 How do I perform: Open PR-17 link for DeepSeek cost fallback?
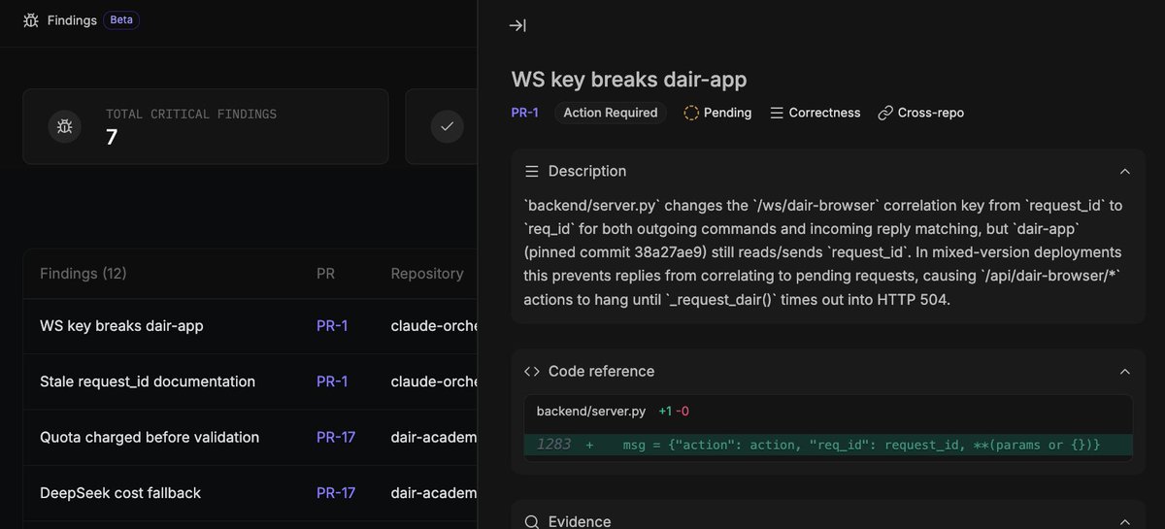coord(336,493)
